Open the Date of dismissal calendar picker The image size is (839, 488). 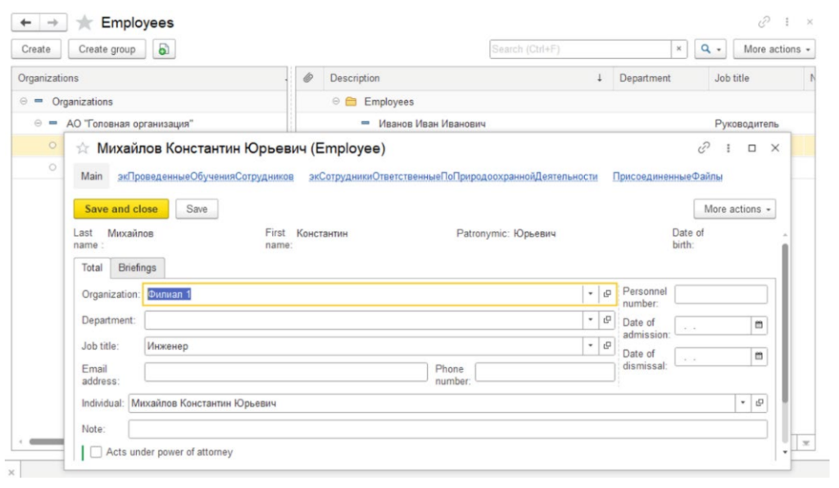[x=759, y=357]
